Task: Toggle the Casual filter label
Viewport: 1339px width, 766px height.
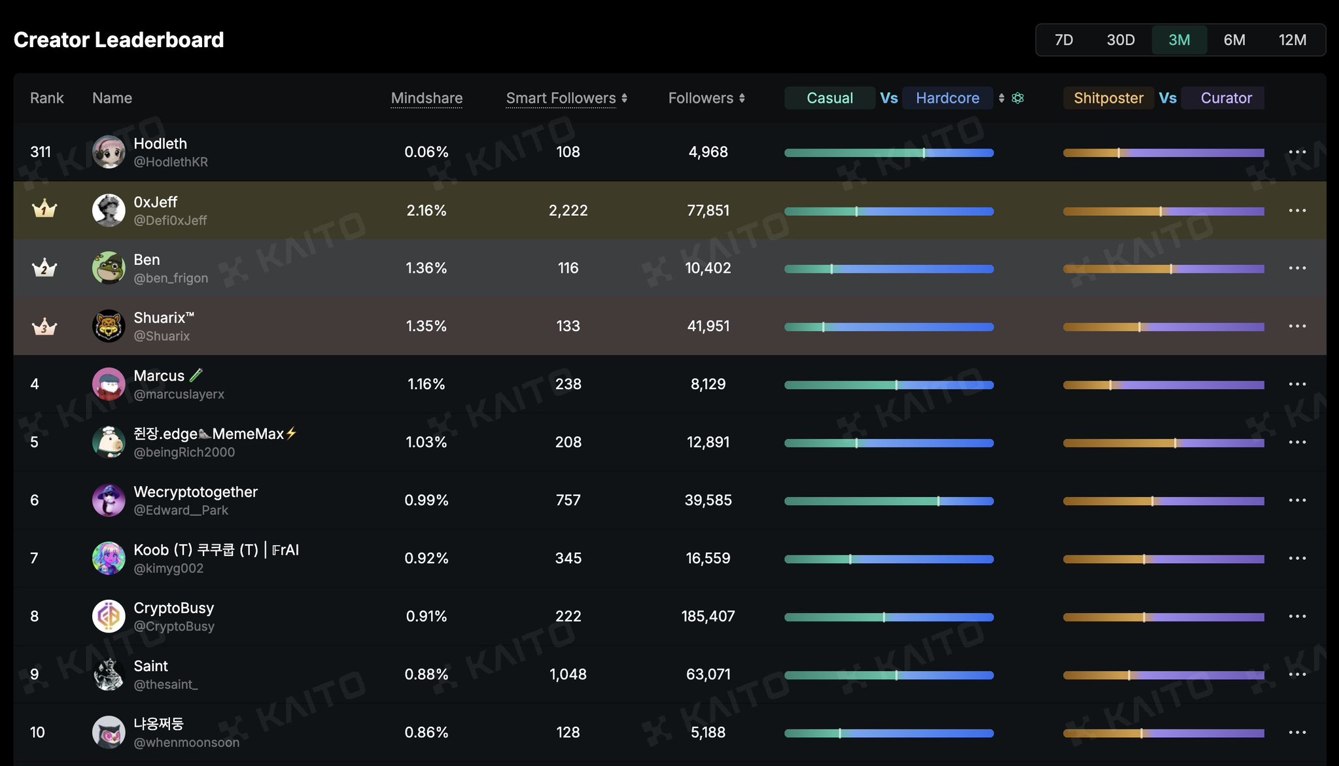Action: (829, 98)
